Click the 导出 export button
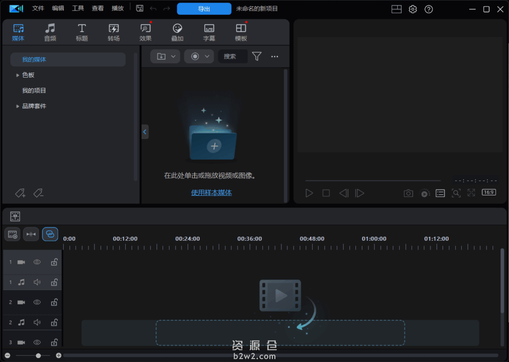Screen dimensions: 509x362 point(204,8)
